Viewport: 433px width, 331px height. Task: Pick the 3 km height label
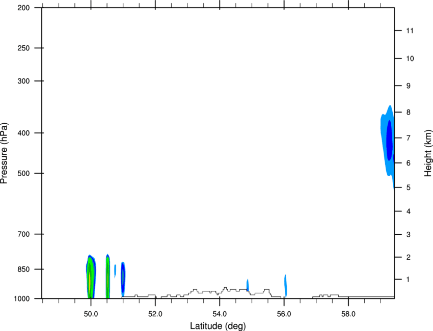(409, 234)
